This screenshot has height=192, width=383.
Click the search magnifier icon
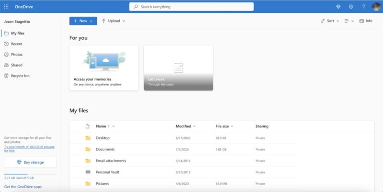click(x=135, y=7)
